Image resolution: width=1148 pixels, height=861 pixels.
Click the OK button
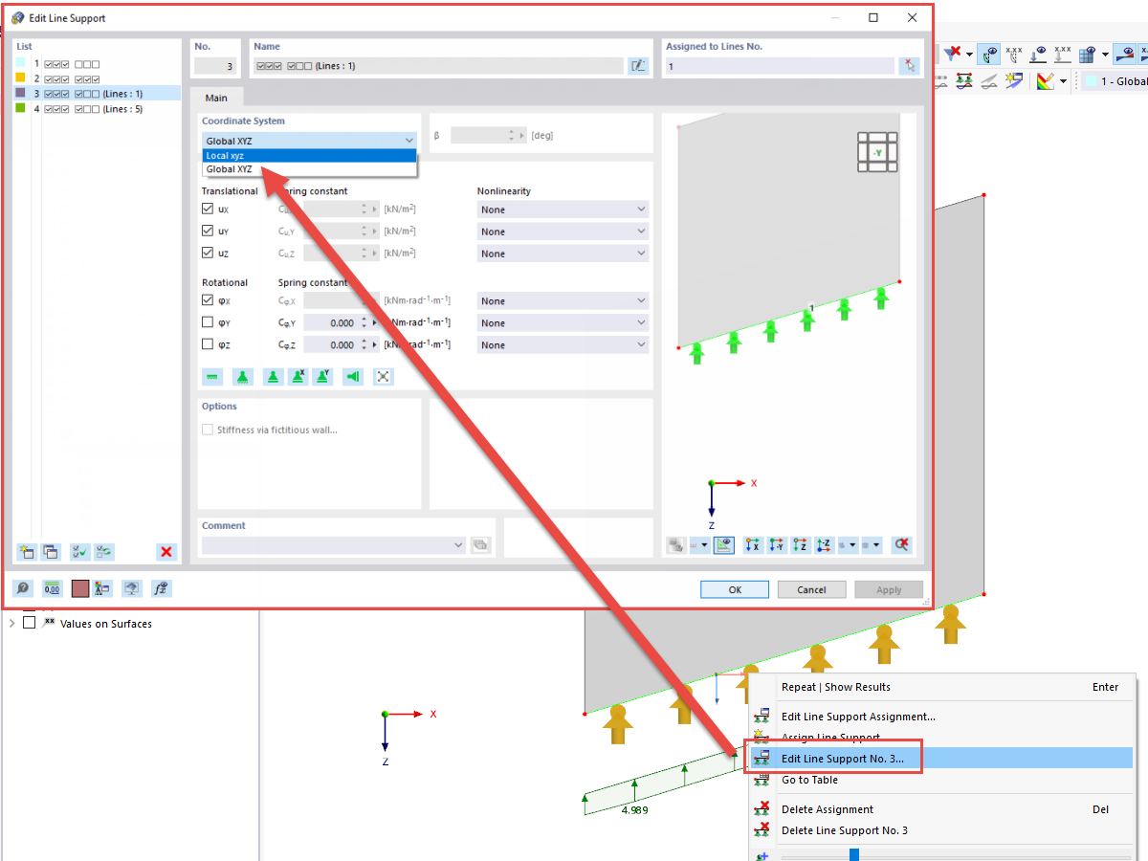coord(735,589)
